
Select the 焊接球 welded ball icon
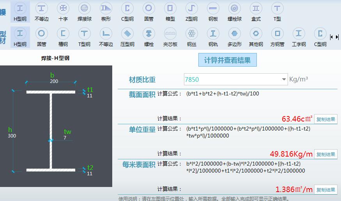[x=85, y=12]
